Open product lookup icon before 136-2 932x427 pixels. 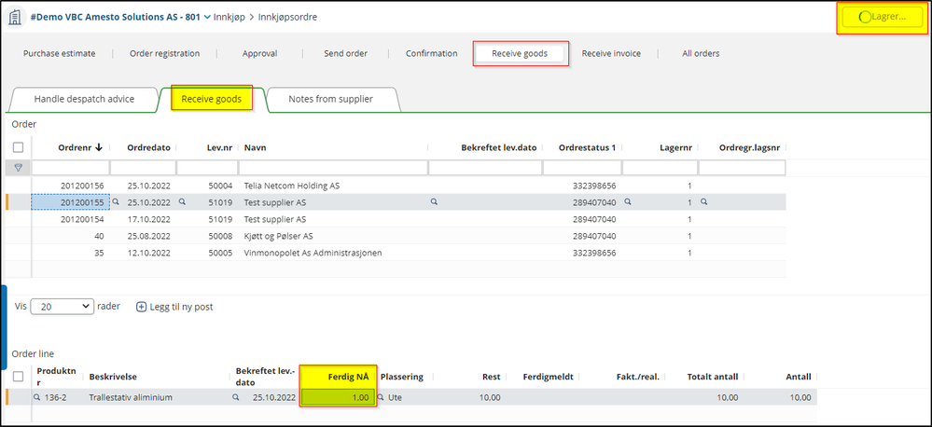(x=37, y=397)
